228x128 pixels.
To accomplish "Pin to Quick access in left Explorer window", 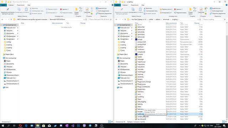I will coord(8,11).
